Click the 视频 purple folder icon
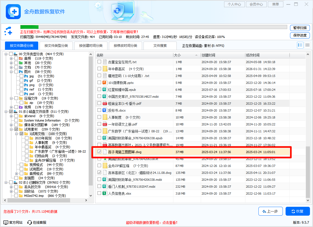 (21, 107)
